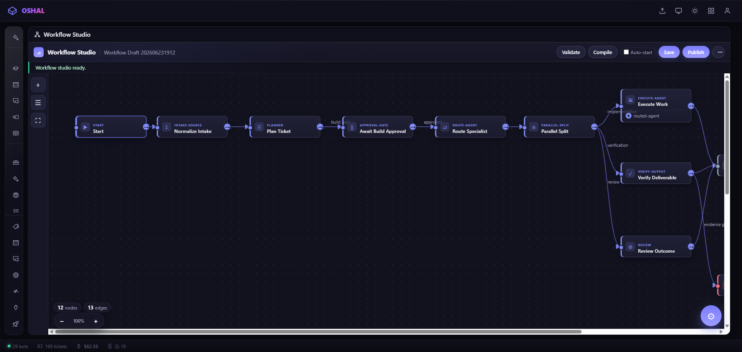742x352 pixels.
Task: Click the upload/export icon in top bar
Action: click(662, 11)
